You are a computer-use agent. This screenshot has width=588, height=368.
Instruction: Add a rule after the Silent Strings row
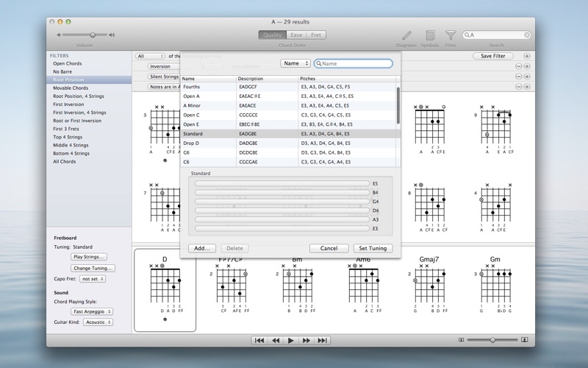point(527,77)
